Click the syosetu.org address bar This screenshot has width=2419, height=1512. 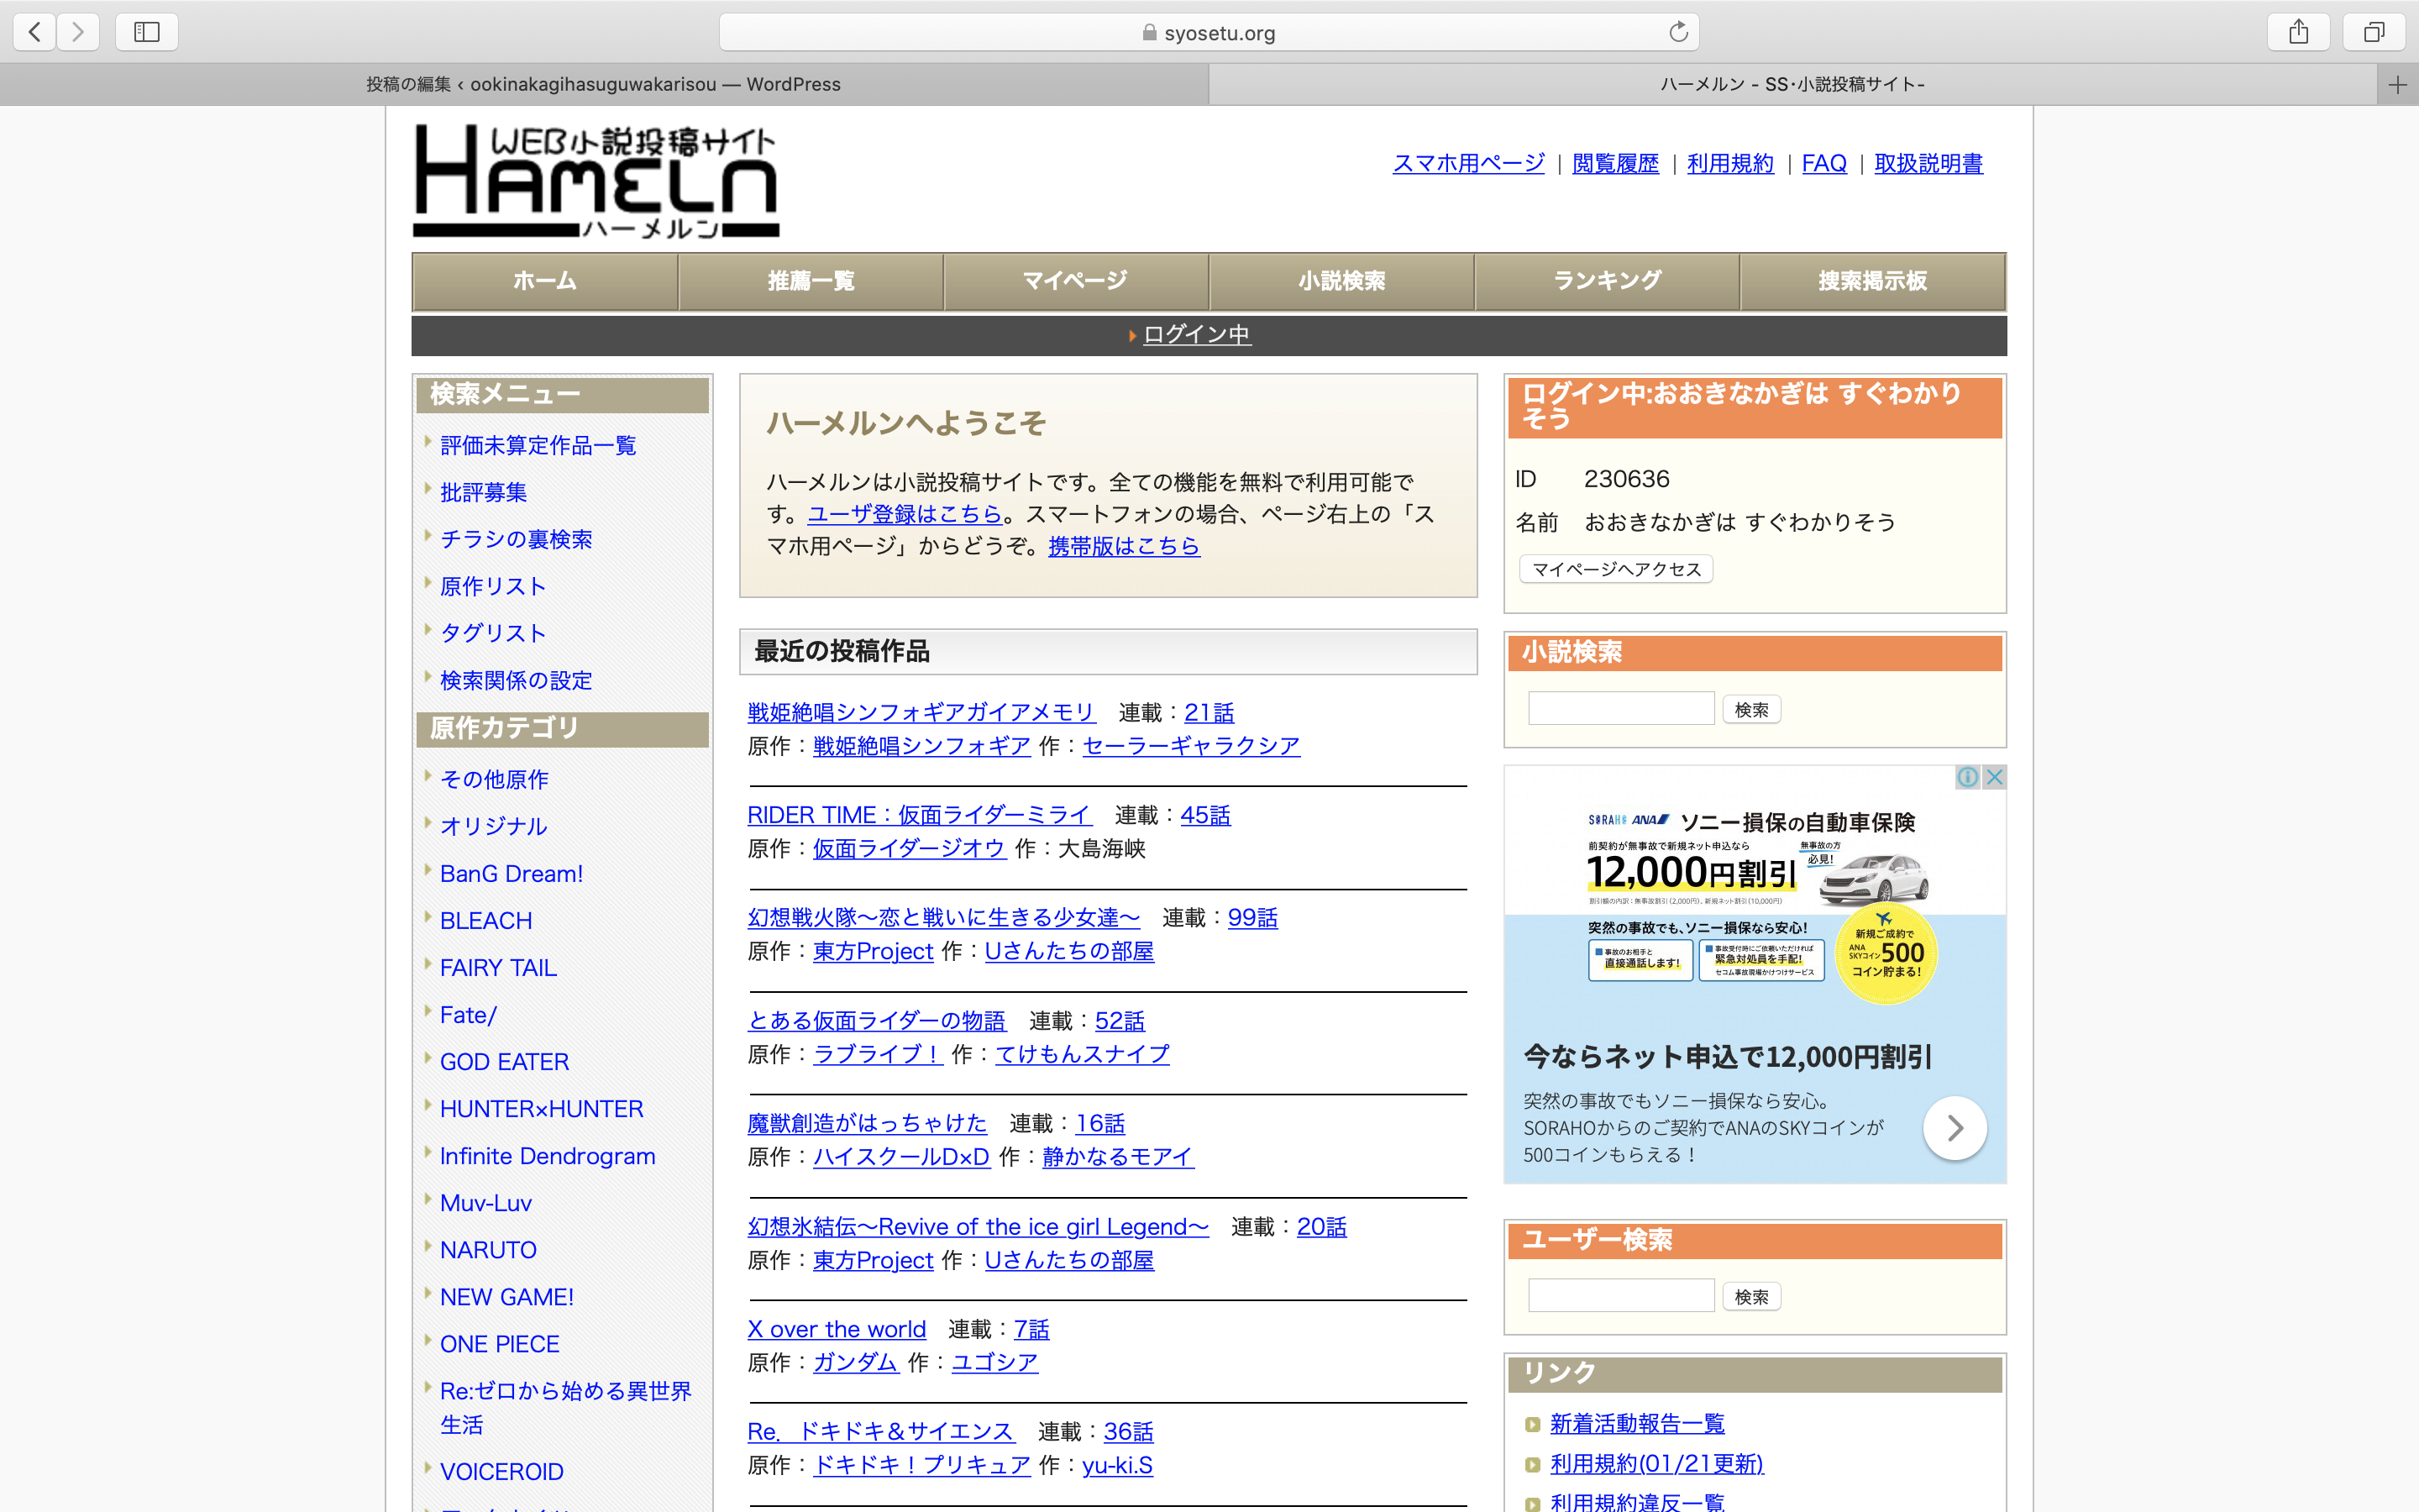pos(1209,32)
